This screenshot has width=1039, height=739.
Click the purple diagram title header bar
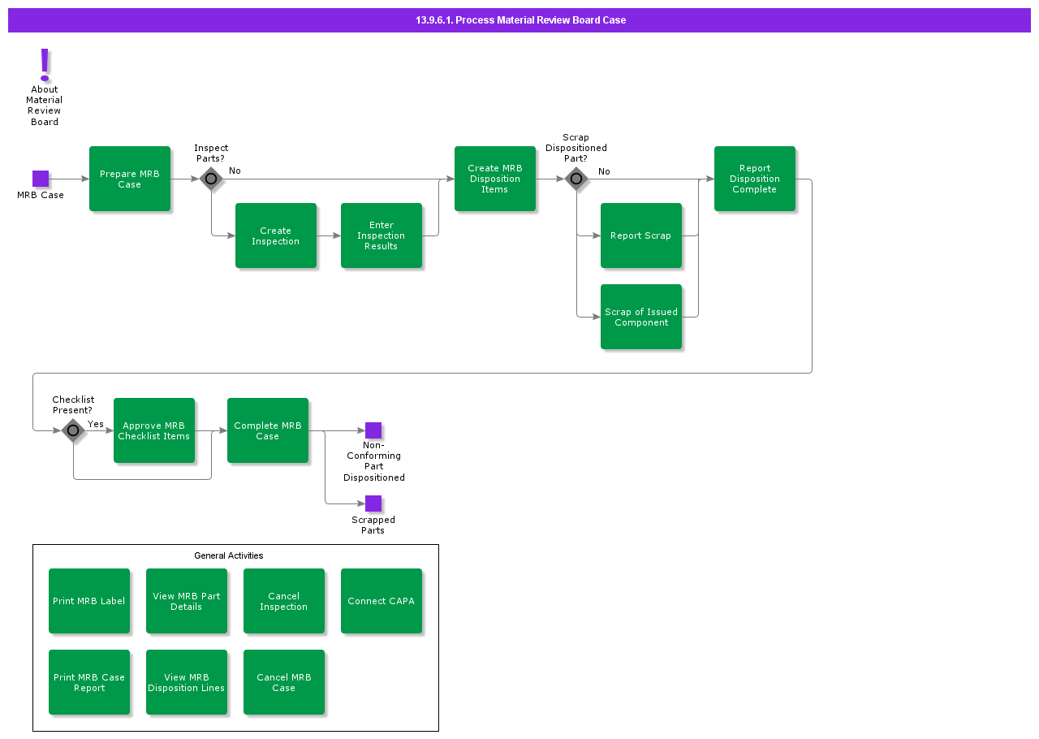519,20
